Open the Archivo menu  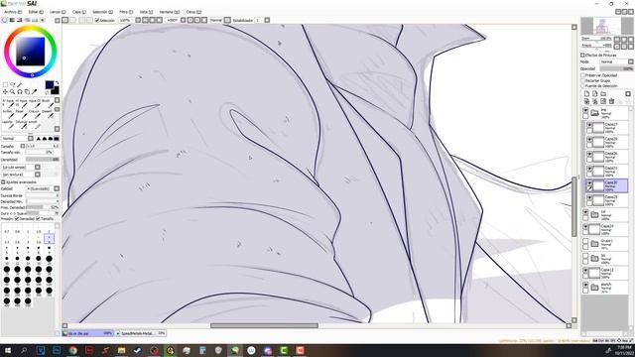point(12,12)
